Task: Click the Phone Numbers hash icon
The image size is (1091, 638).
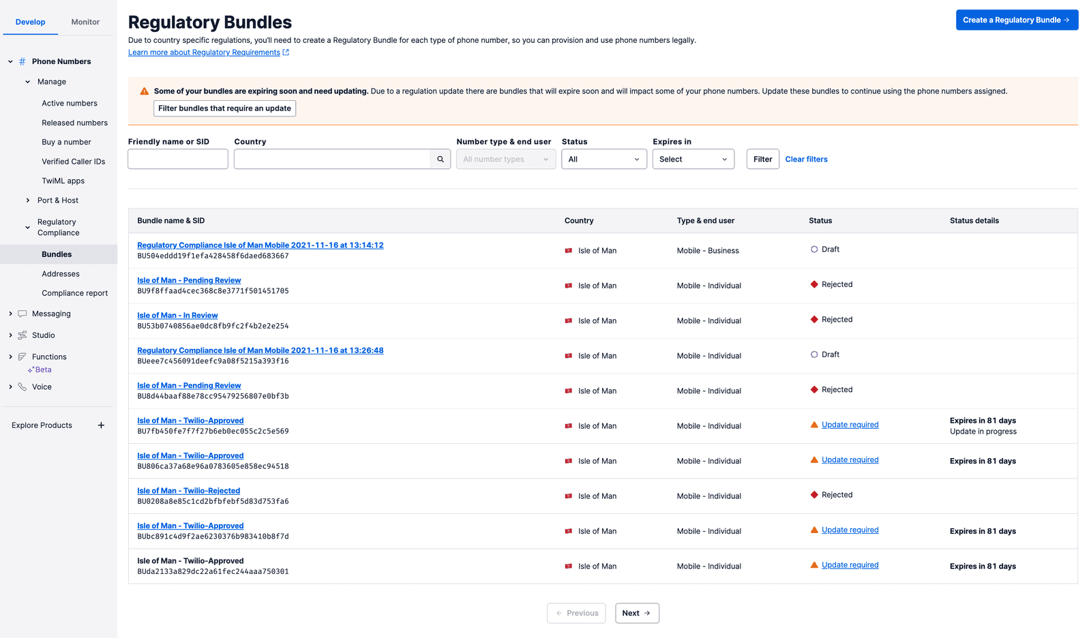Action: pyautogui.click(x=22, y=61)
